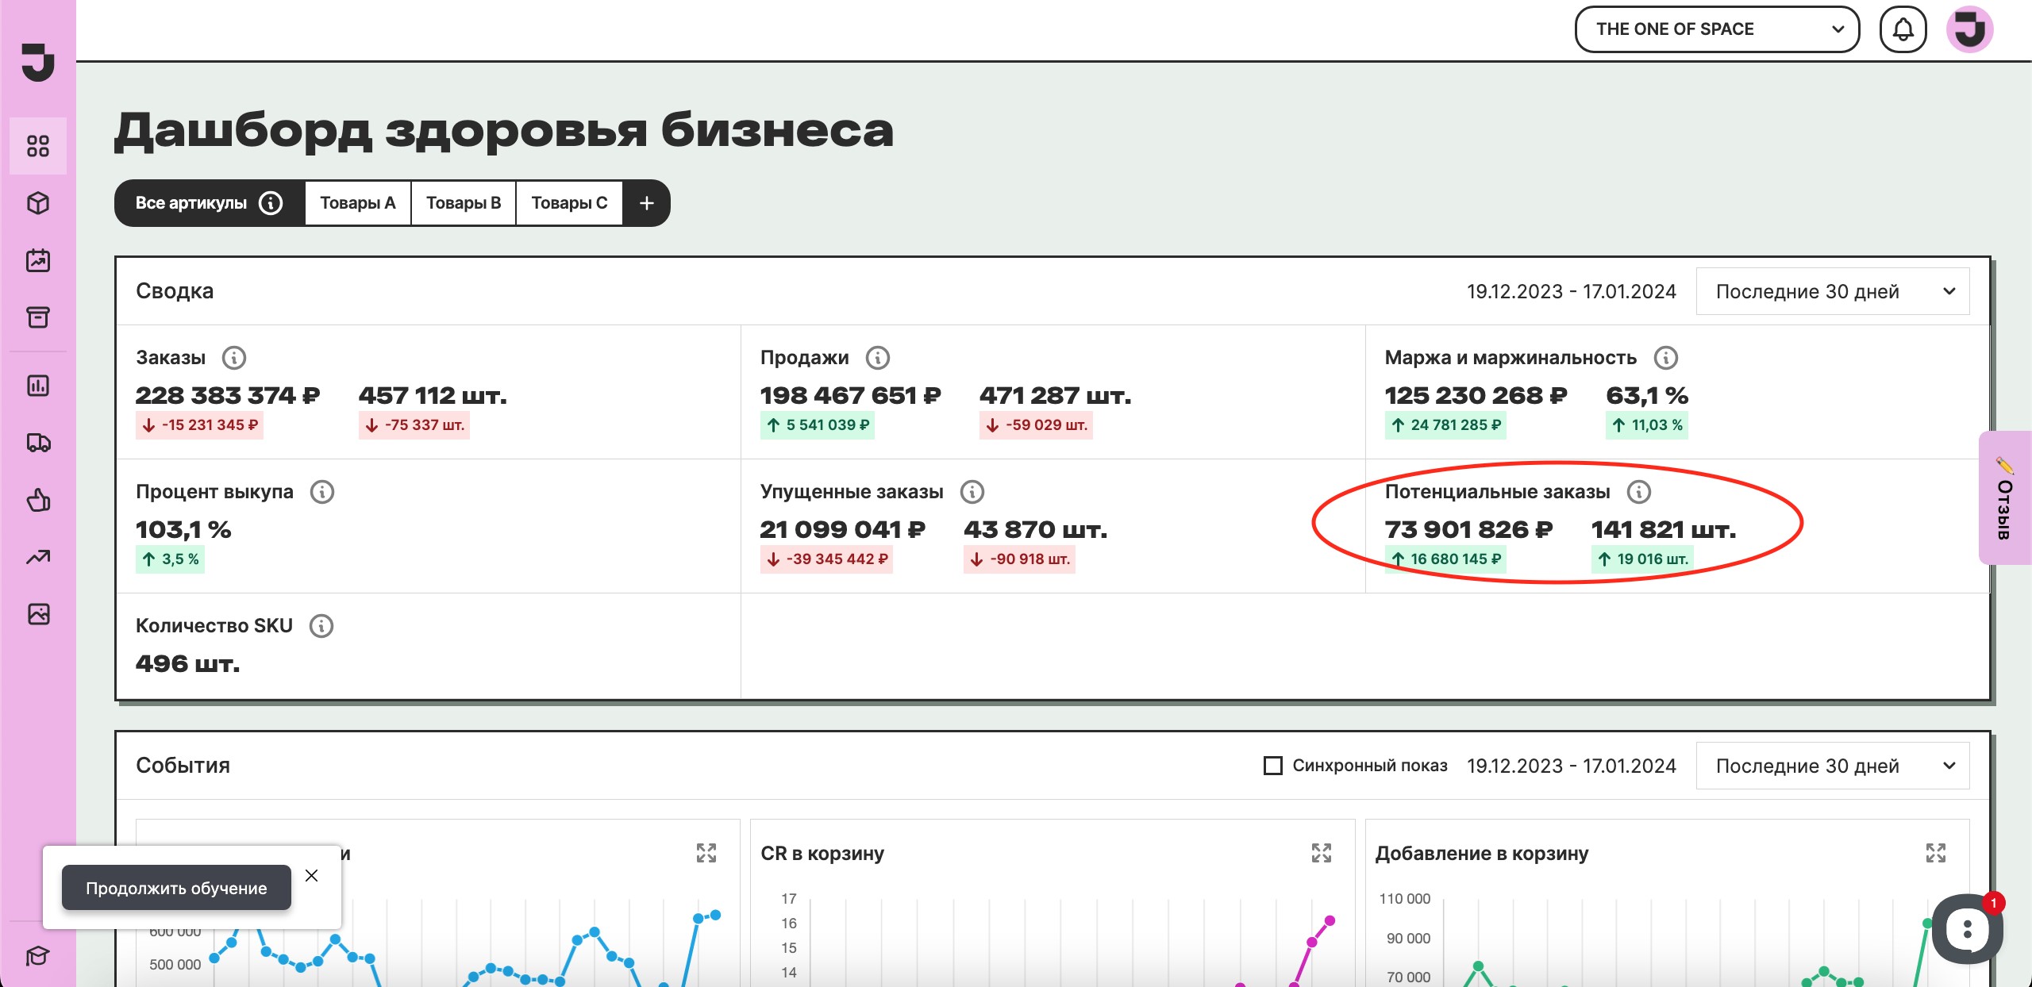This screenshot has height=987, width=2032.
Task: Show info for Процент выкупа
Action: 322,492
